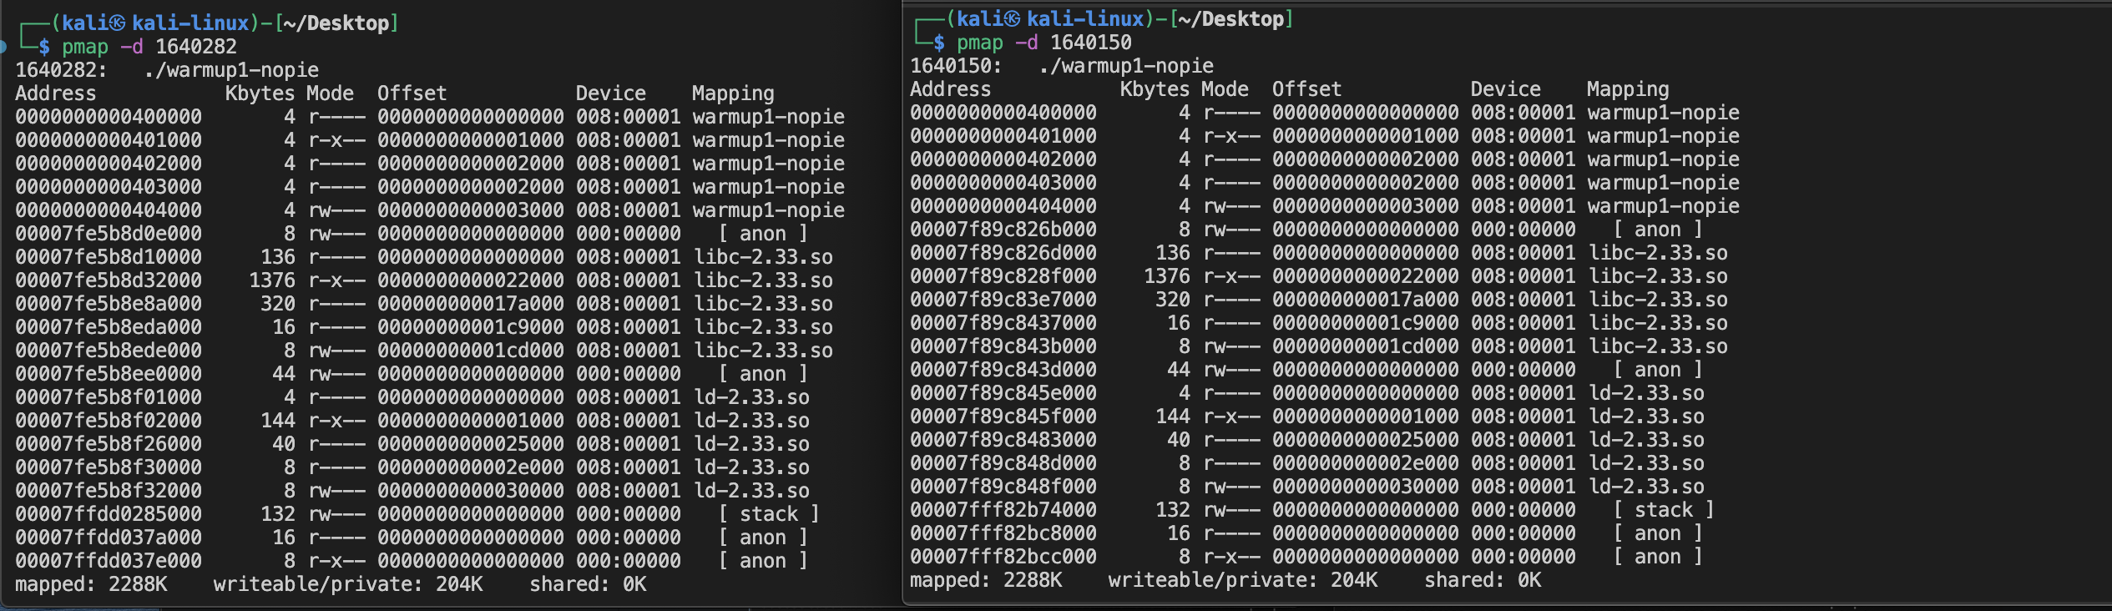This screenshot has height=611, width=2112.
Task: Click address 00007f89c828f000 in right terminal
Action: 1003,276
